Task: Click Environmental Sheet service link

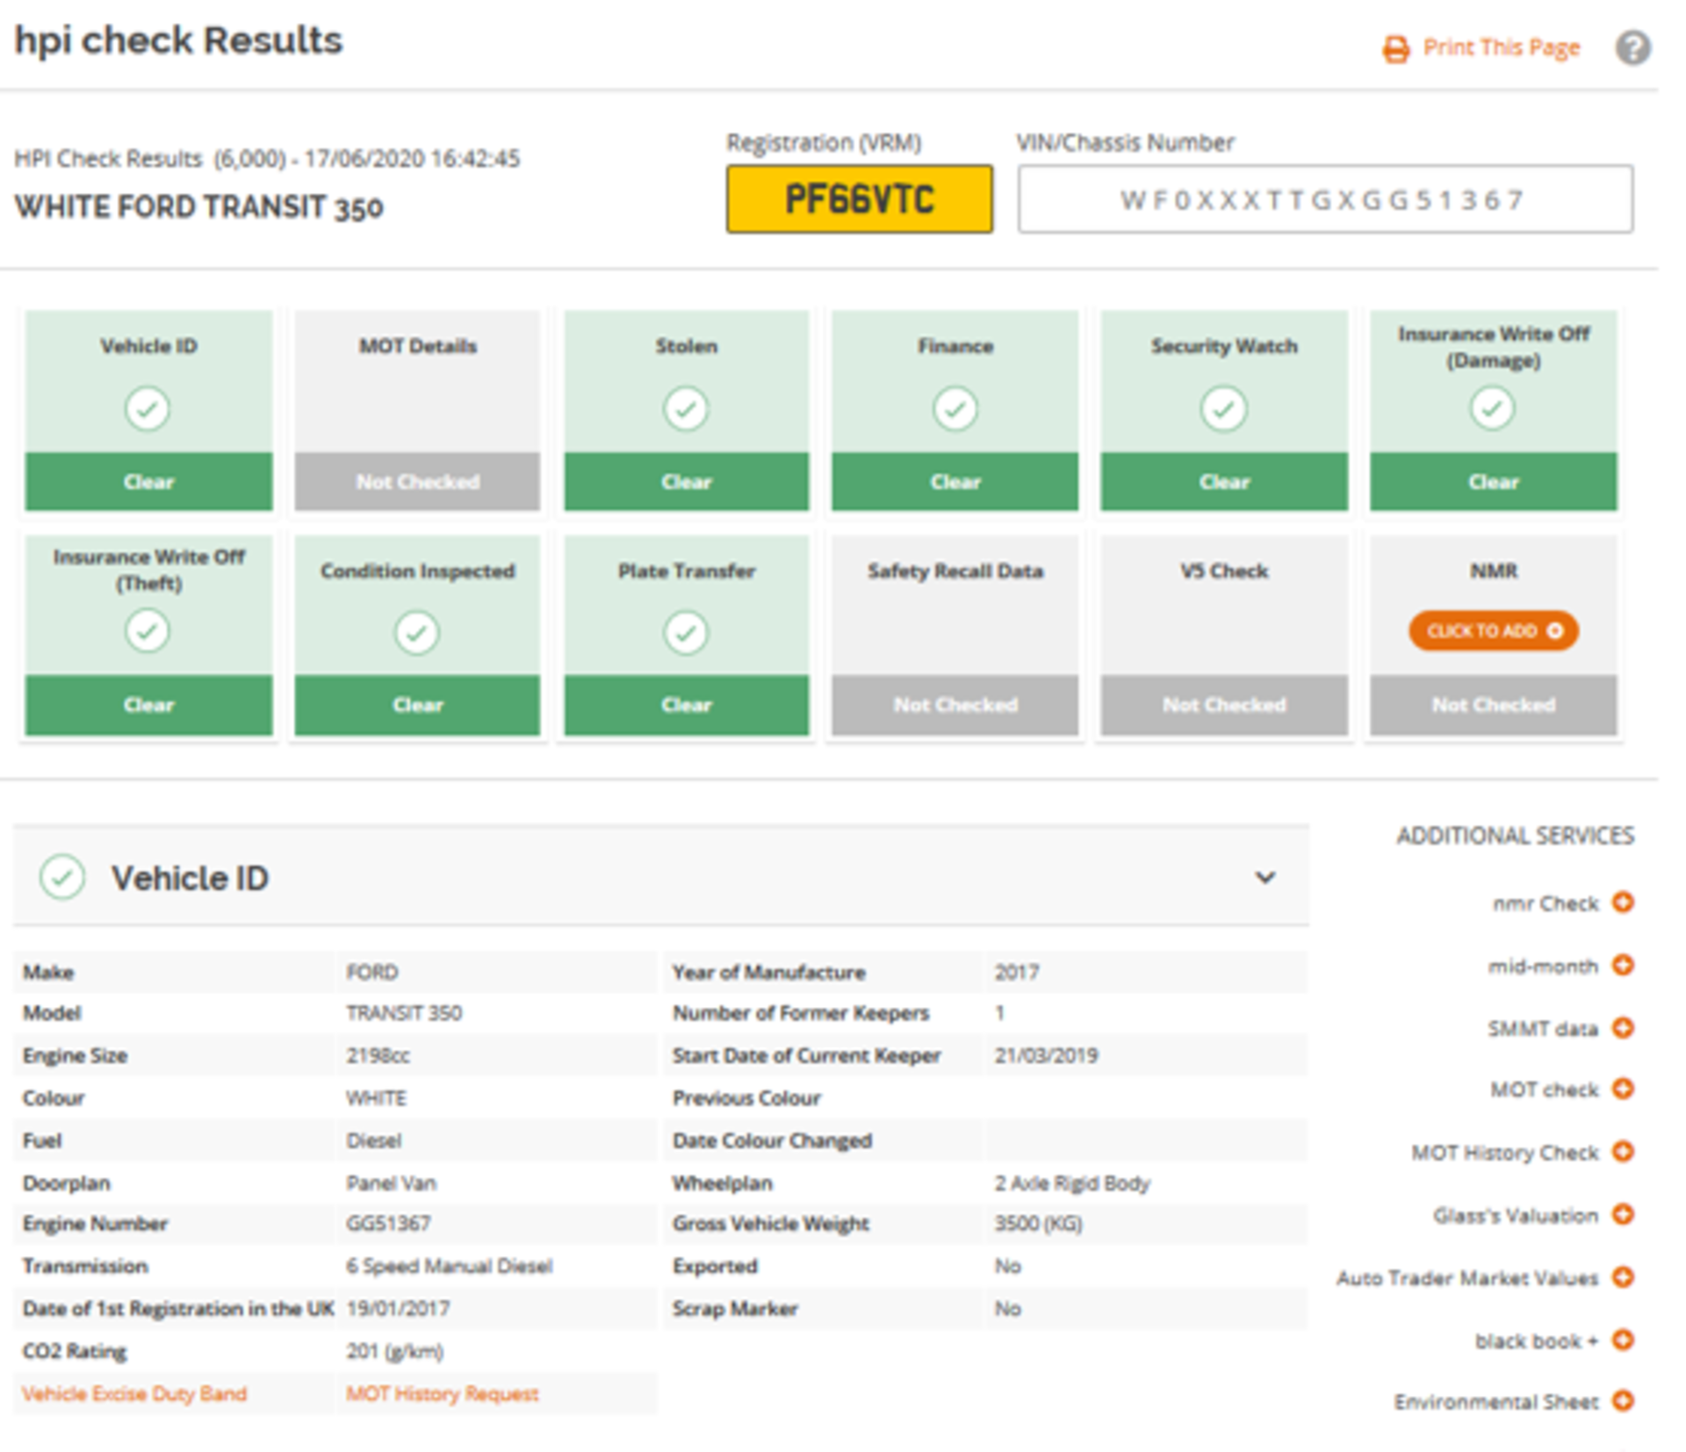Action: coord(1496,1402)
